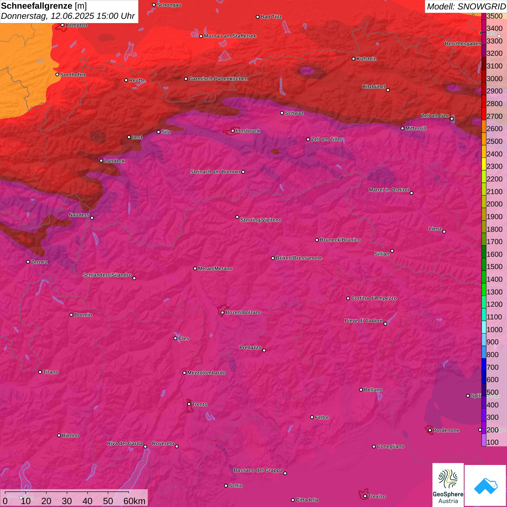
Task: Click the Cortina d'Ampezzo location dot
Action: [x=348, y=298]
